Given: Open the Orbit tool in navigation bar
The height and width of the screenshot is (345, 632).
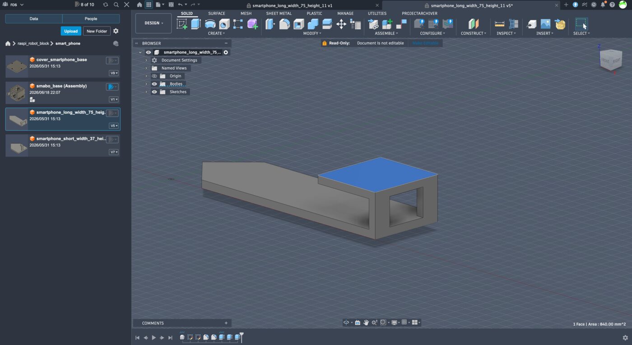Looking at the screenshot, I should coord(346,322).
